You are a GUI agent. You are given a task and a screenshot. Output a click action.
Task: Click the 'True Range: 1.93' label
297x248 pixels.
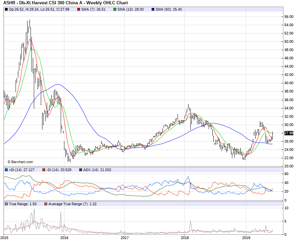(23, 204)
